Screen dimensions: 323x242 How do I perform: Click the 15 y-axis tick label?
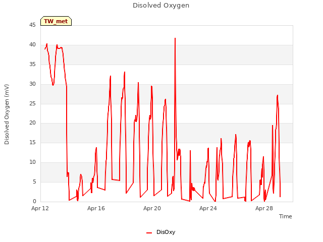32,142
